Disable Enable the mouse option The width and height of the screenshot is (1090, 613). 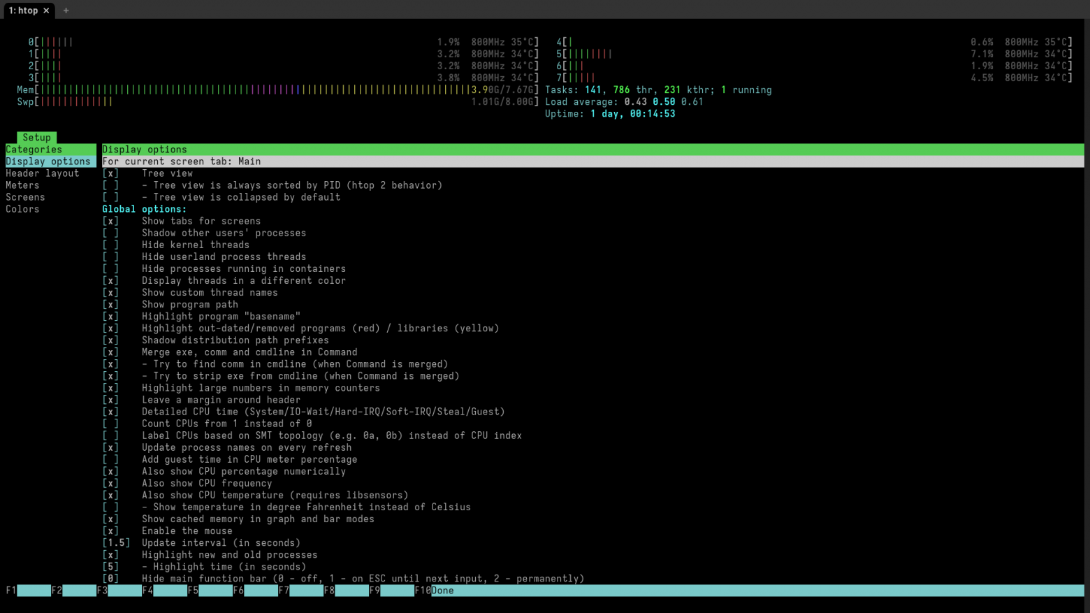110,531
